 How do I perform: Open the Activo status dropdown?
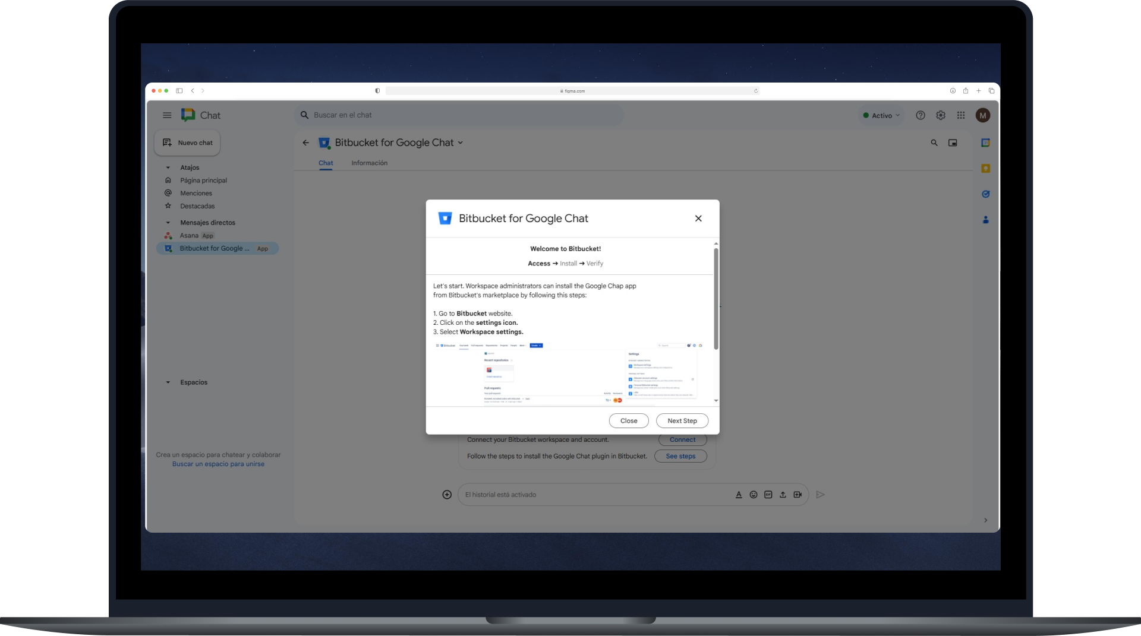(882, 116)
